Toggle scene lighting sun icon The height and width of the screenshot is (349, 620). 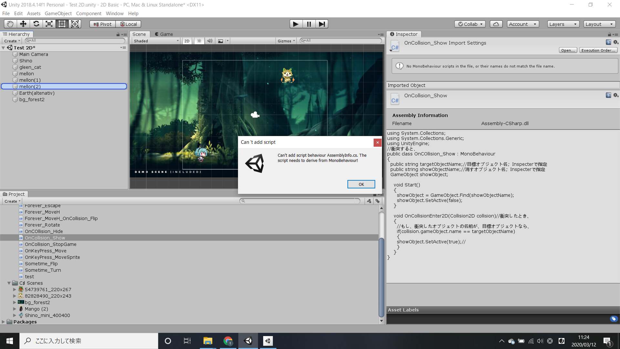coord(199,41)
